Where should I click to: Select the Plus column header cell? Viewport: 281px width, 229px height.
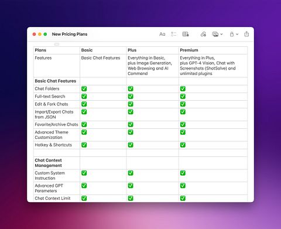(152, 50)
